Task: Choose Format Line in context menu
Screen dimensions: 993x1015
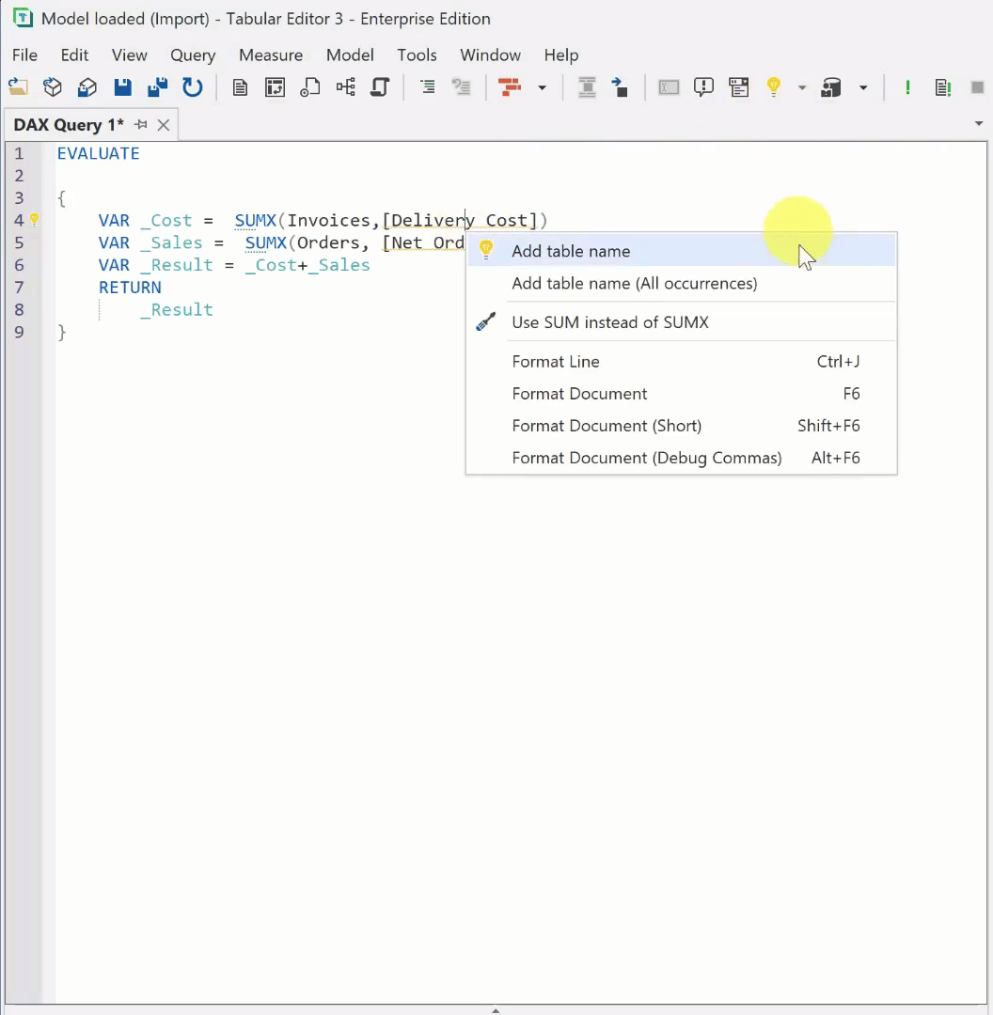Action: pyautogui.click(x=682, y=361)
